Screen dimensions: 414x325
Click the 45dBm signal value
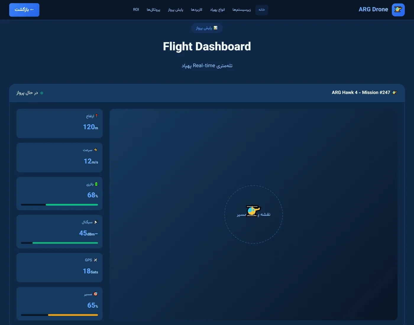[x=88, y=233]
